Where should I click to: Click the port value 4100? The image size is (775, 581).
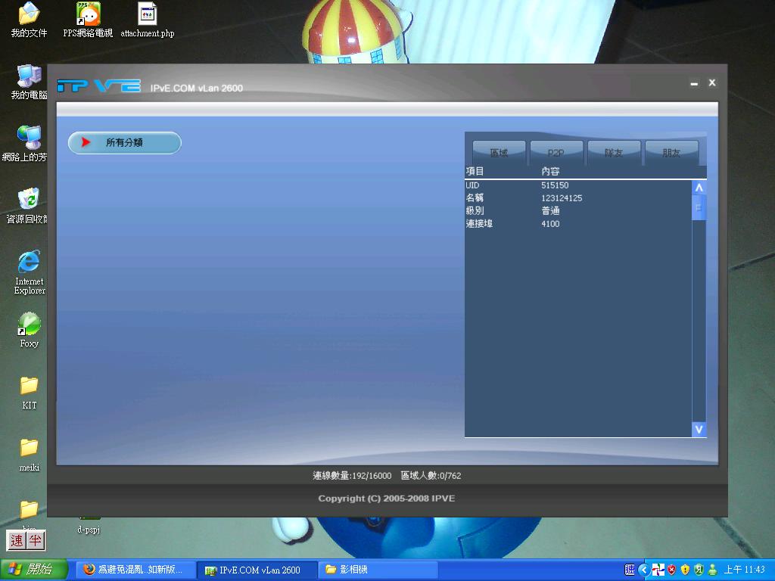click(550, 224)
